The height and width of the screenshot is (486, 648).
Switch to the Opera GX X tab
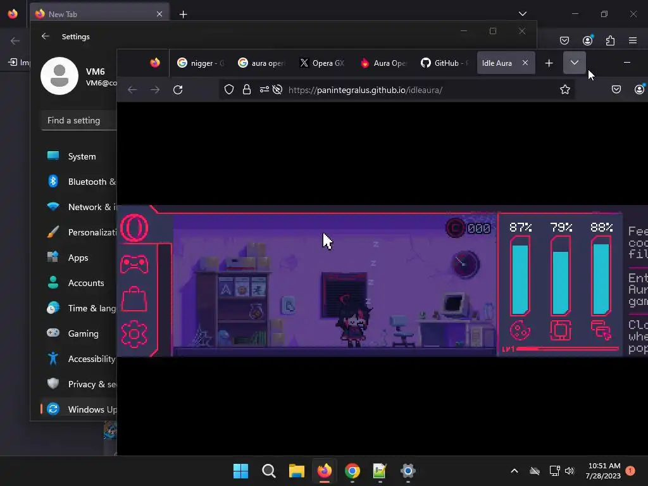click(x=322, y=63)
